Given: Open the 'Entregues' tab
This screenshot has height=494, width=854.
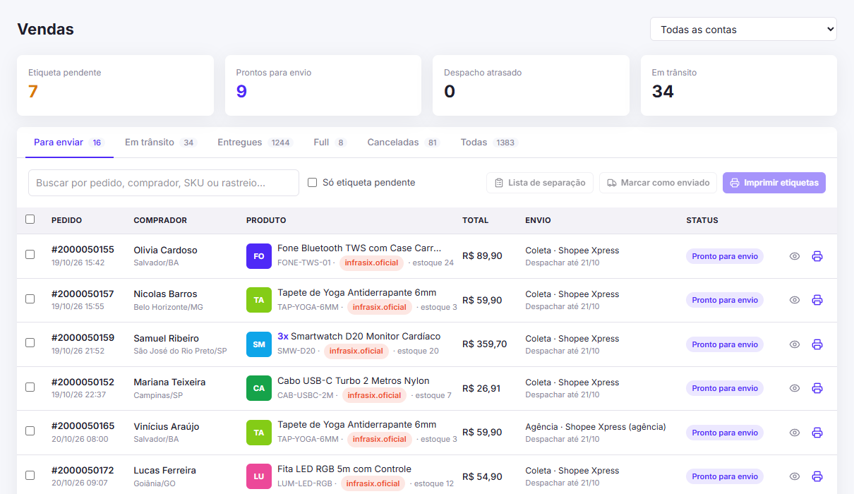Looking at the screenshot, I should [255, 143].
